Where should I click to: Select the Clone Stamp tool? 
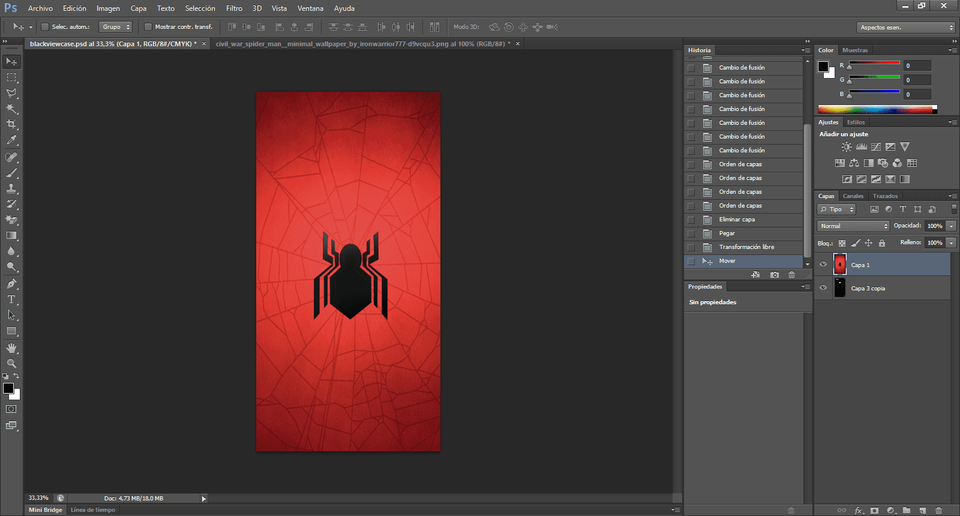(11, 188)
